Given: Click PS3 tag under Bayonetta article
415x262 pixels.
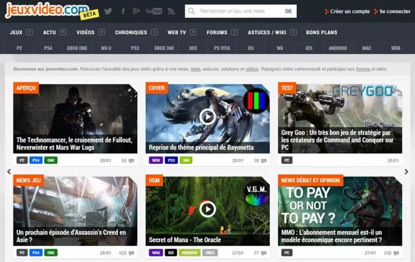Looking at the screenshot, I should 171,160.
